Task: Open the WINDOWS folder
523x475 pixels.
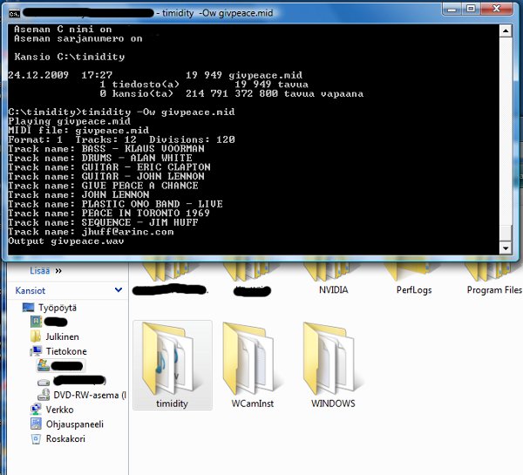Action: coord(333,365)
